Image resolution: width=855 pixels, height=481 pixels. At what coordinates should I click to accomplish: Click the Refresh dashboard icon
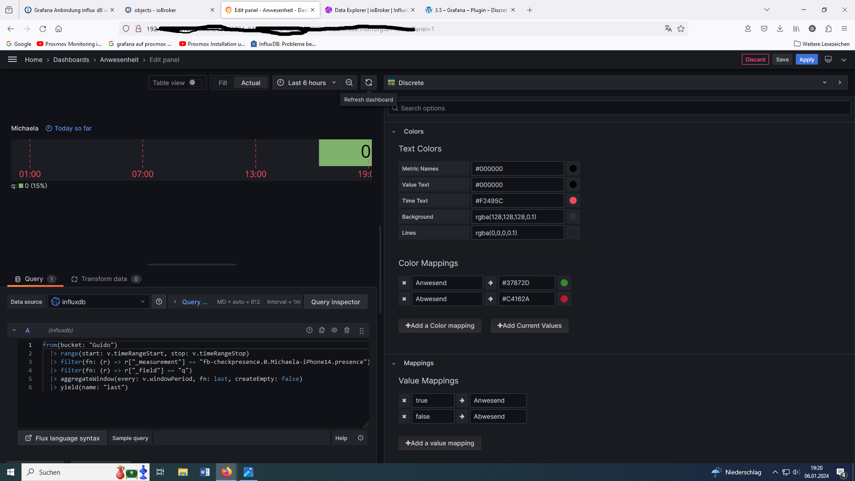click(368, 82)
